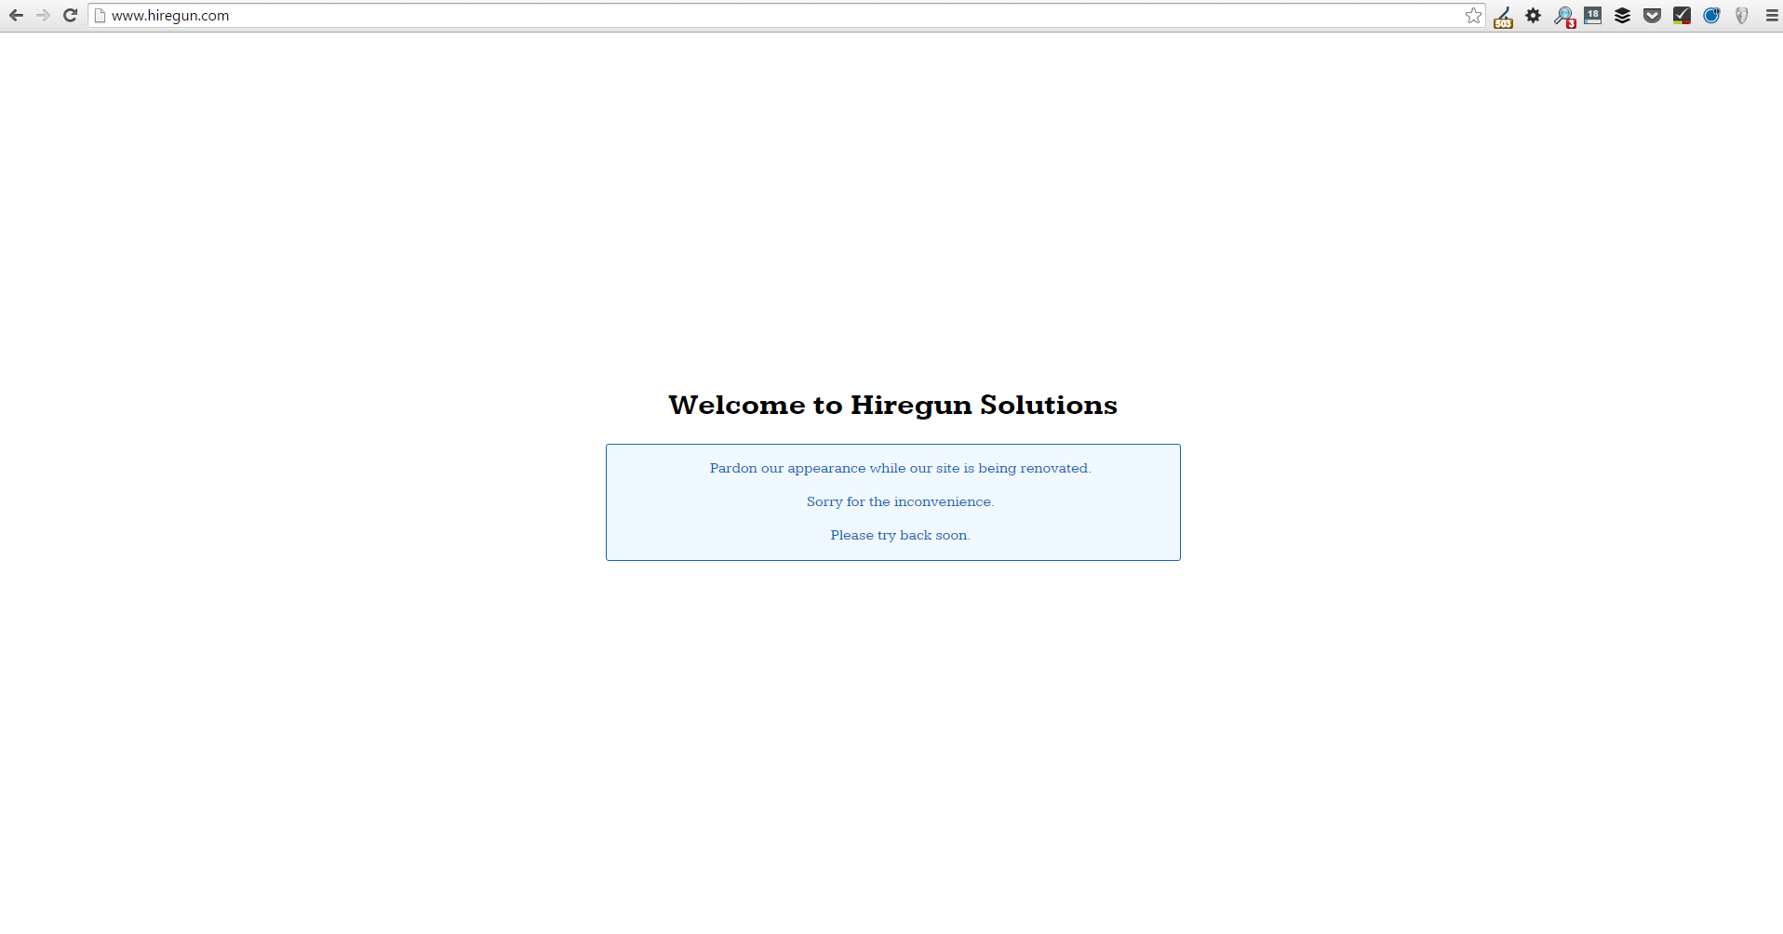Click the 'Welcome to Hiregun Solutions' heading

click(x=892, y=406)
